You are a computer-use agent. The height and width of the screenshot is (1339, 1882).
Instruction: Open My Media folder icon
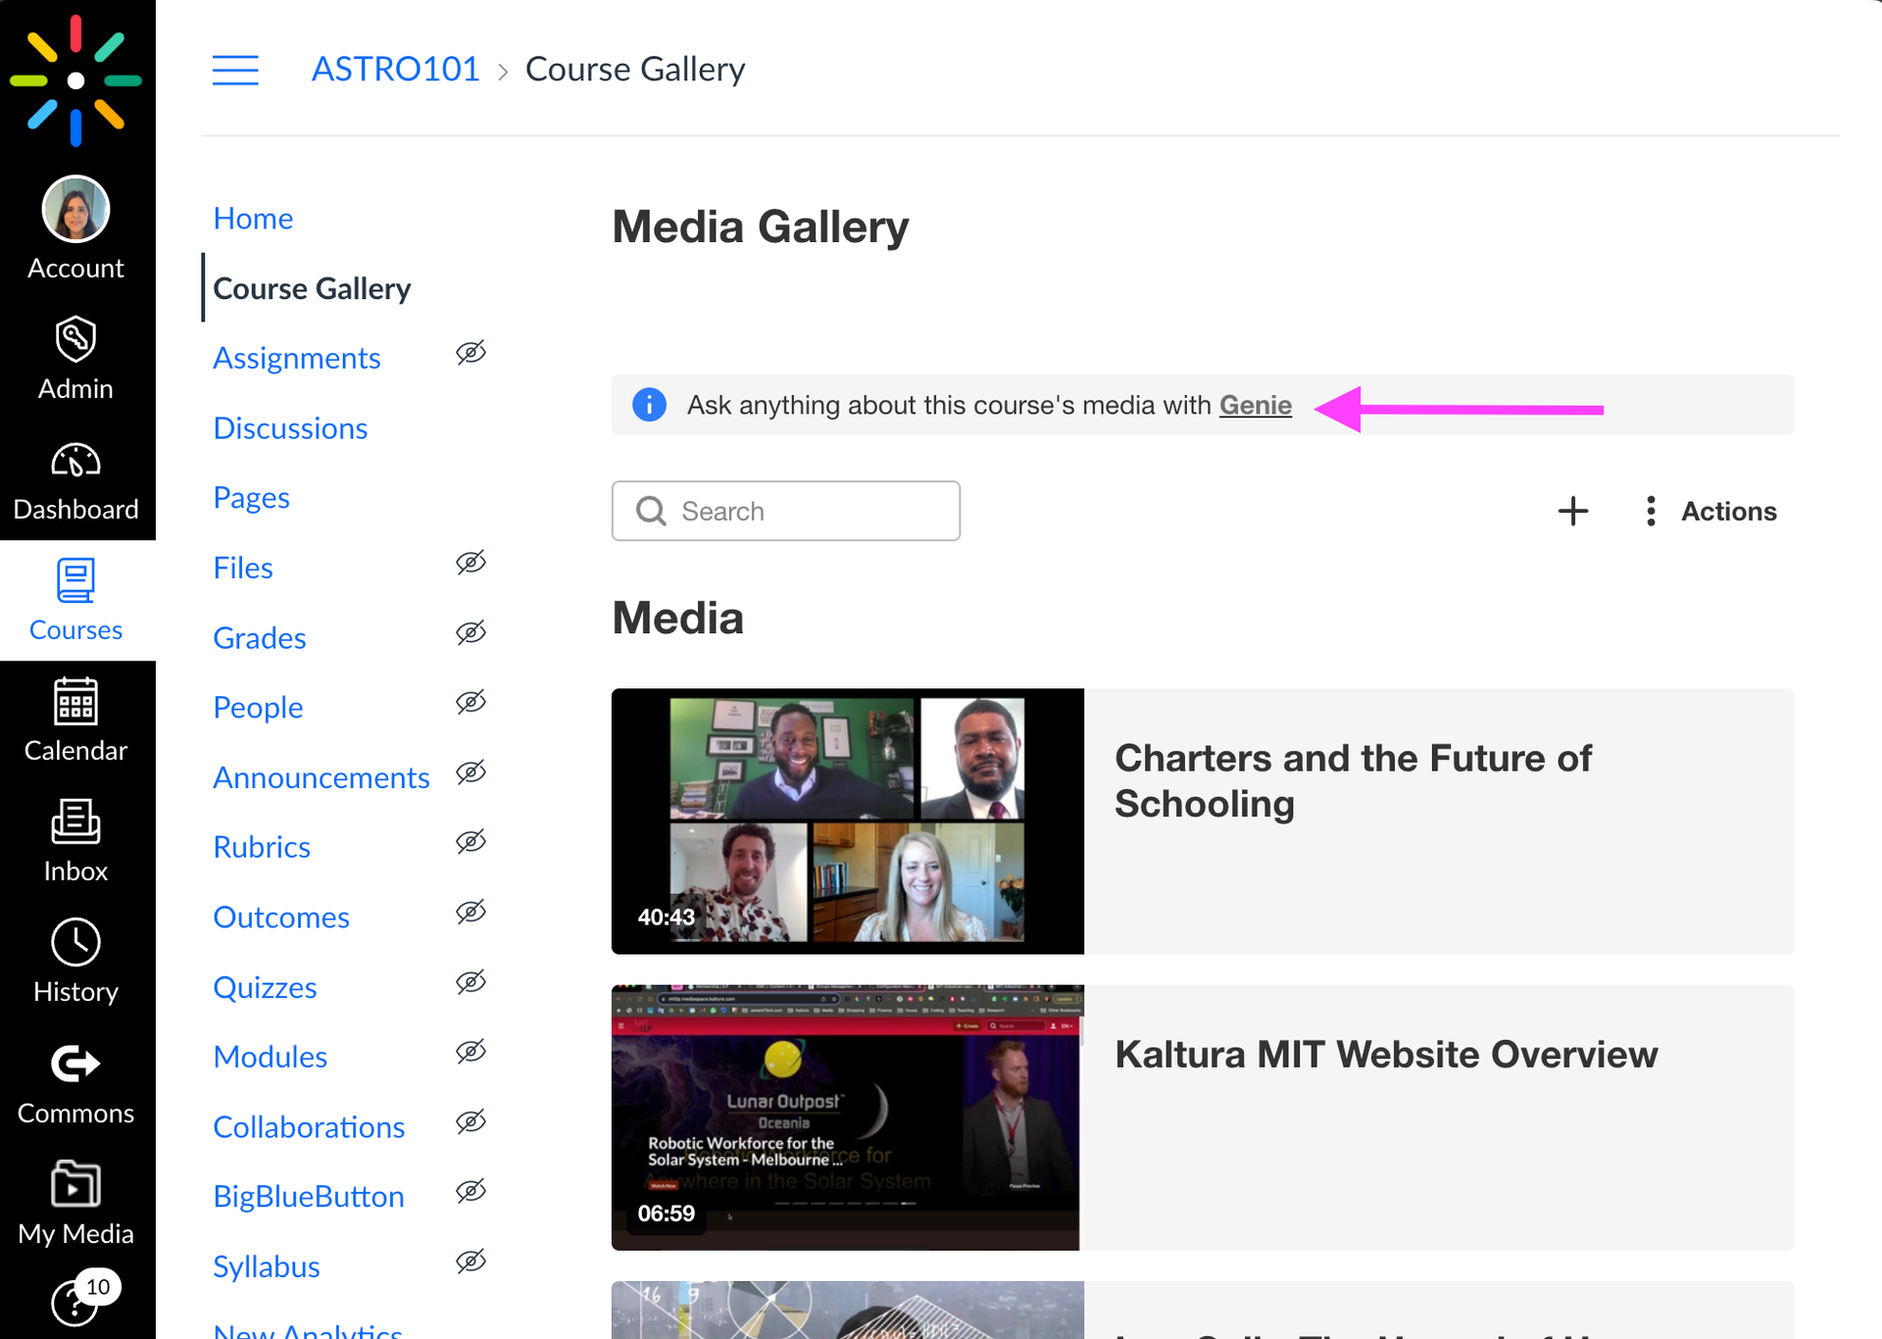(x=75, y=1184)
